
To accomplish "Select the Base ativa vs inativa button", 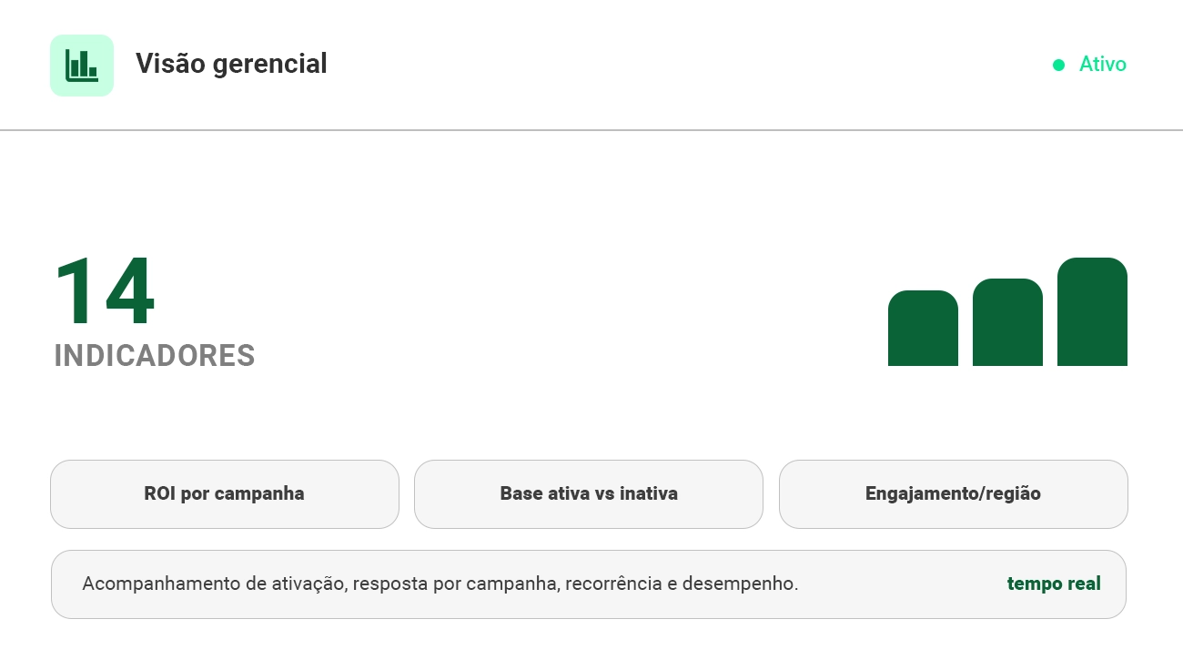I will pyautogui.click(x=589, y=494).
